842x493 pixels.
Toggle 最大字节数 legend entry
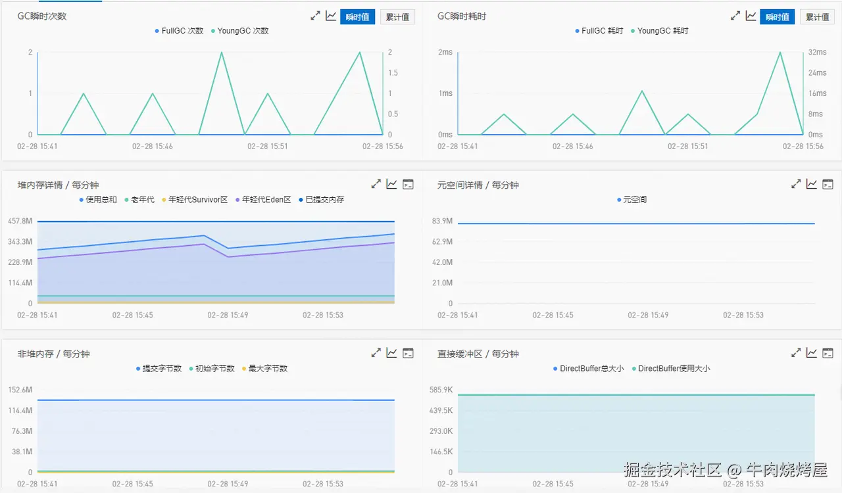pos(264,368)
